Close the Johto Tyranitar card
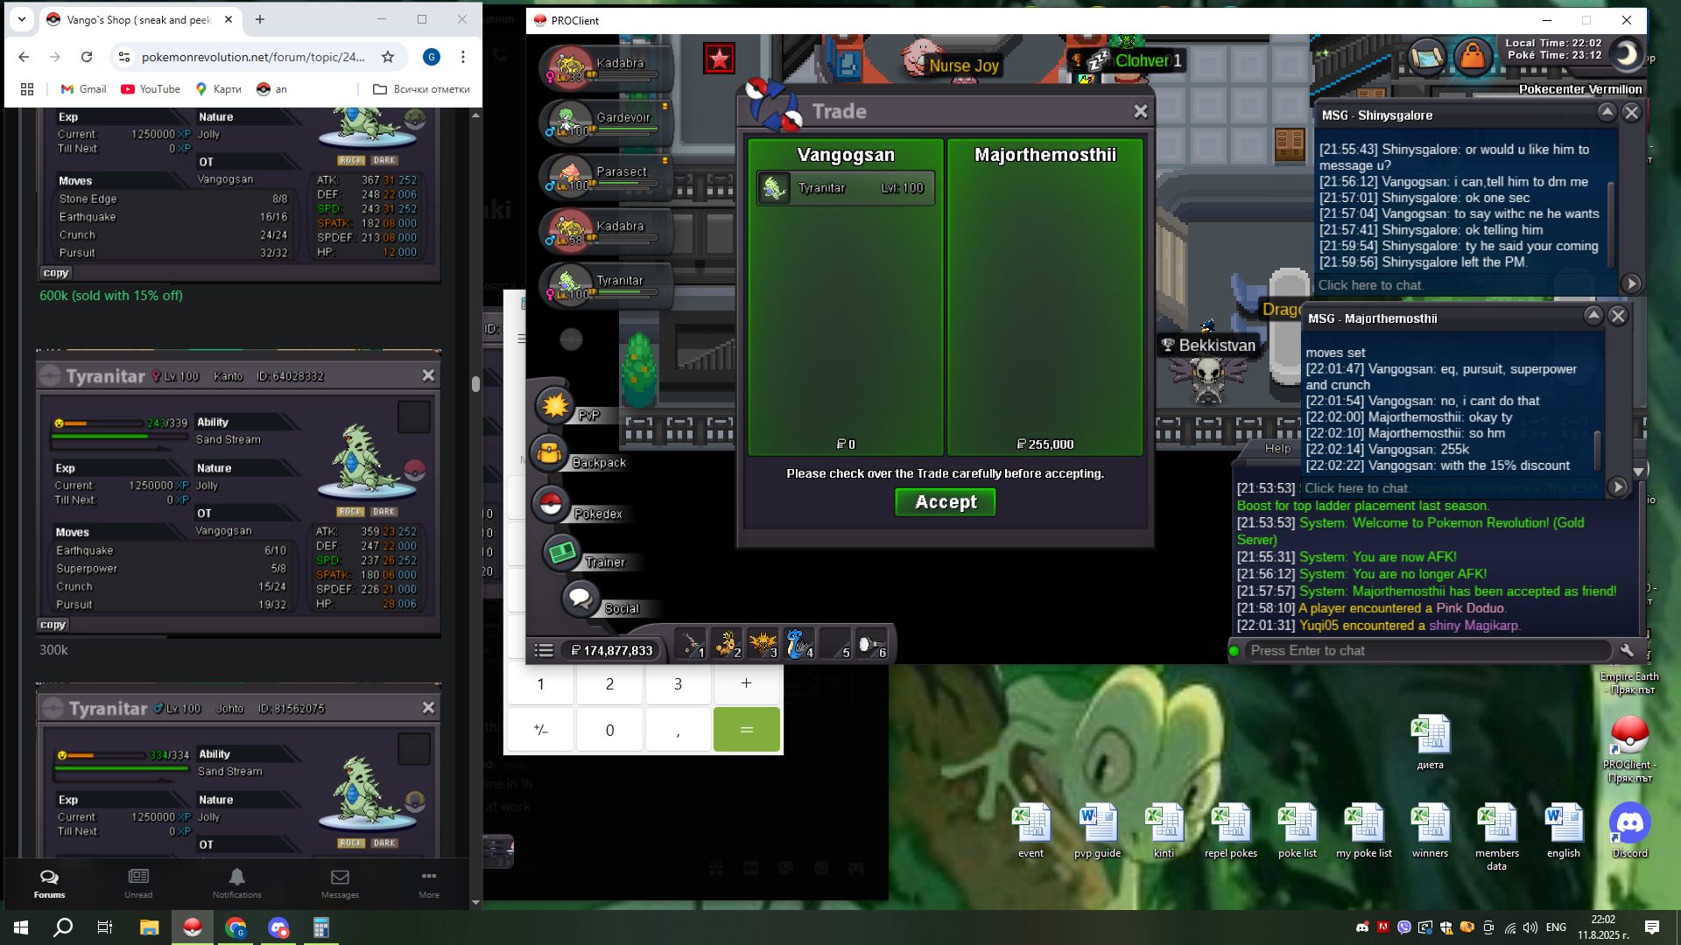Image resolution: width=1681 pixels, height=945 pixels. coord(428,708)
